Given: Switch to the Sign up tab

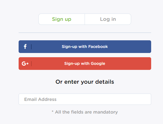Looking at the screenshot, I should [62, 19].
